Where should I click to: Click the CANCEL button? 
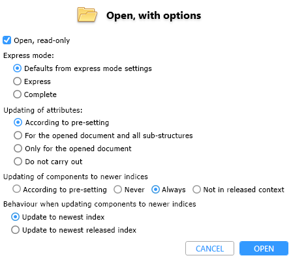coord(209,248)
